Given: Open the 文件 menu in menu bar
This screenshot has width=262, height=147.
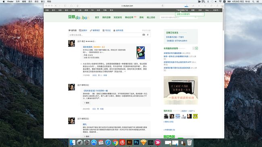Looking at the screenshot, I should pos(18,1).
